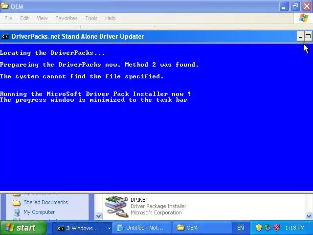The image size is (313, 235).
Task: Maximize the DriverPacks Driver Updater console window
Action: coord(308,36)
